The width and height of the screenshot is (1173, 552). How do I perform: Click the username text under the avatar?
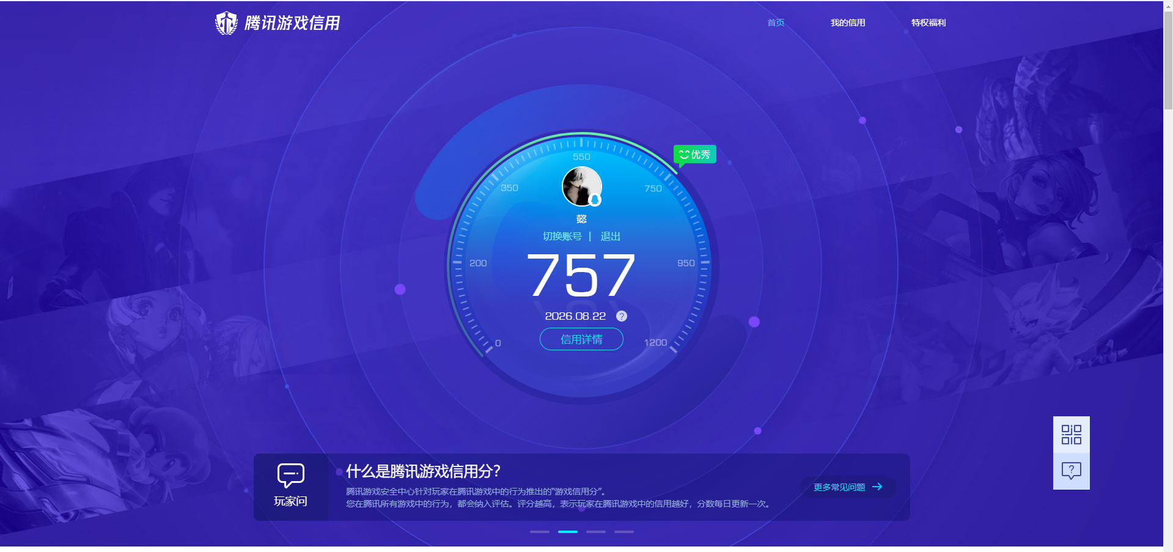(x=581, y=219)
